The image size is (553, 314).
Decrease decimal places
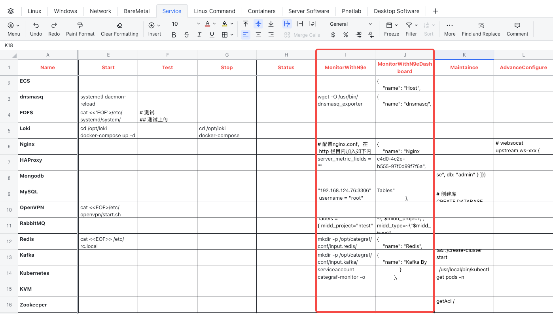pos(371,35)
